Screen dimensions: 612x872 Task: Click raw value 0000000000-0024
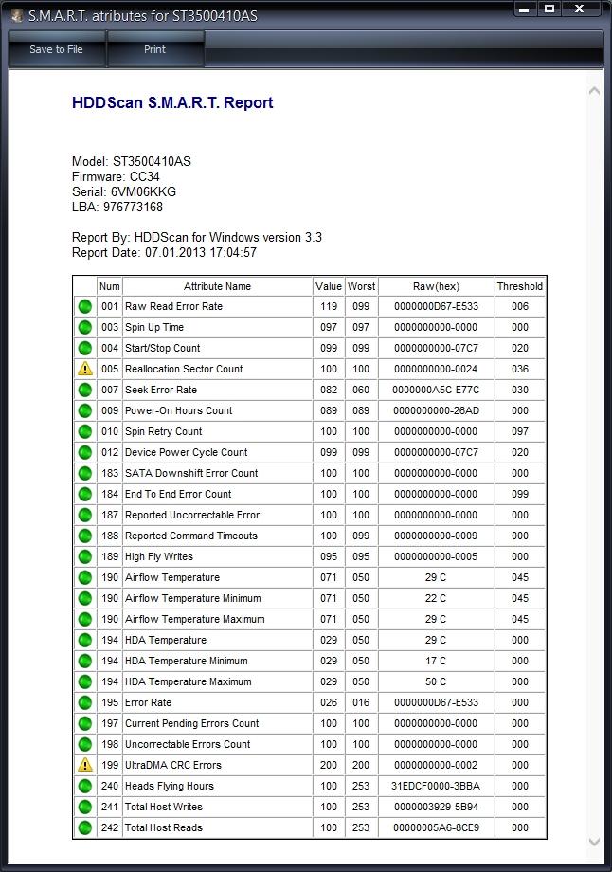coord(436,369)
